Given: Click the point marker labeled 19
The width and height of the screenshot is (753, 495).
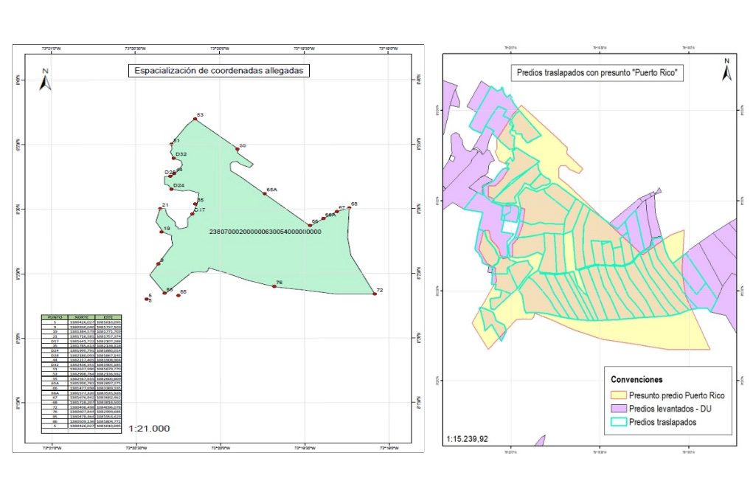Looking at the screenshot, I should tap(162, 232).
